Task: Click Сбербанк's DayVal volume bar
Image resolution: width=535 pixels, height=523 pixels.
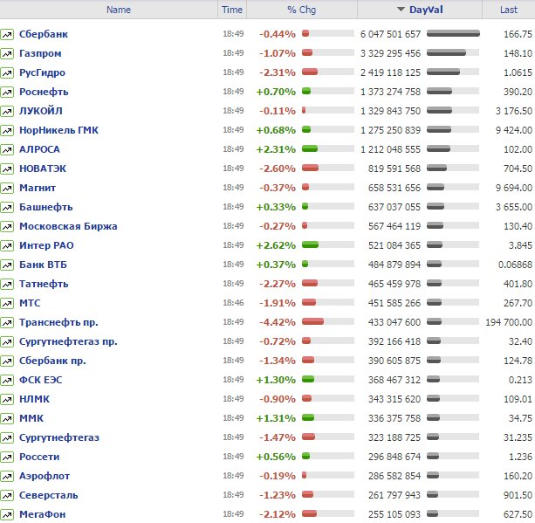Action: tap(453, 34)
